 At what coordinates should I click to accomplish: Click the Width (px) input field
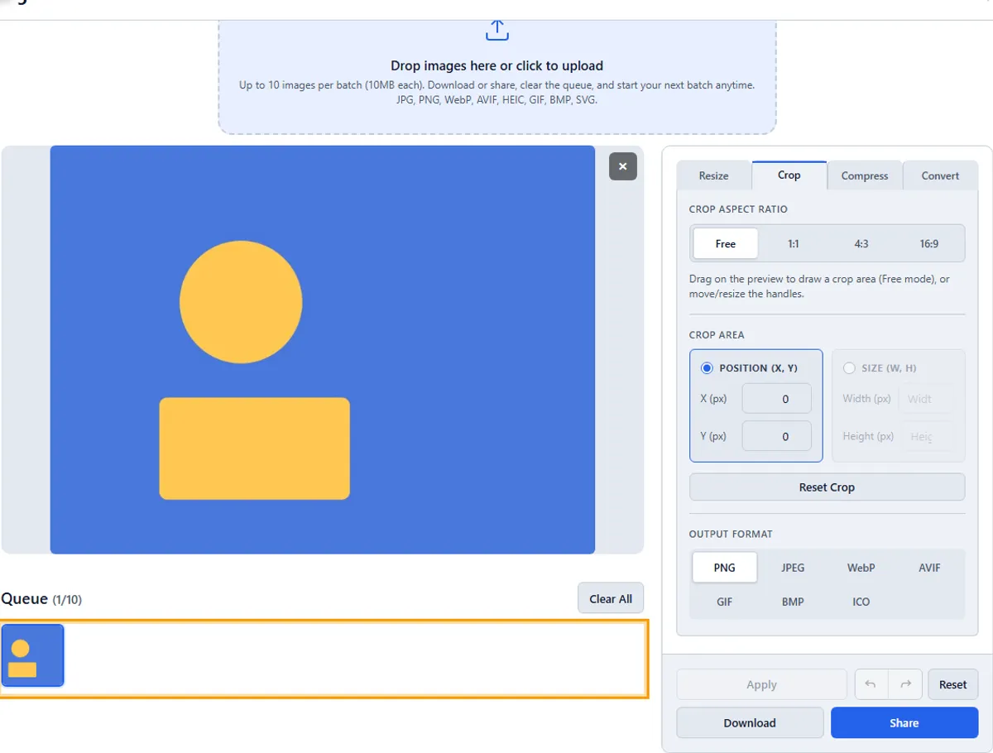[926, 399]
